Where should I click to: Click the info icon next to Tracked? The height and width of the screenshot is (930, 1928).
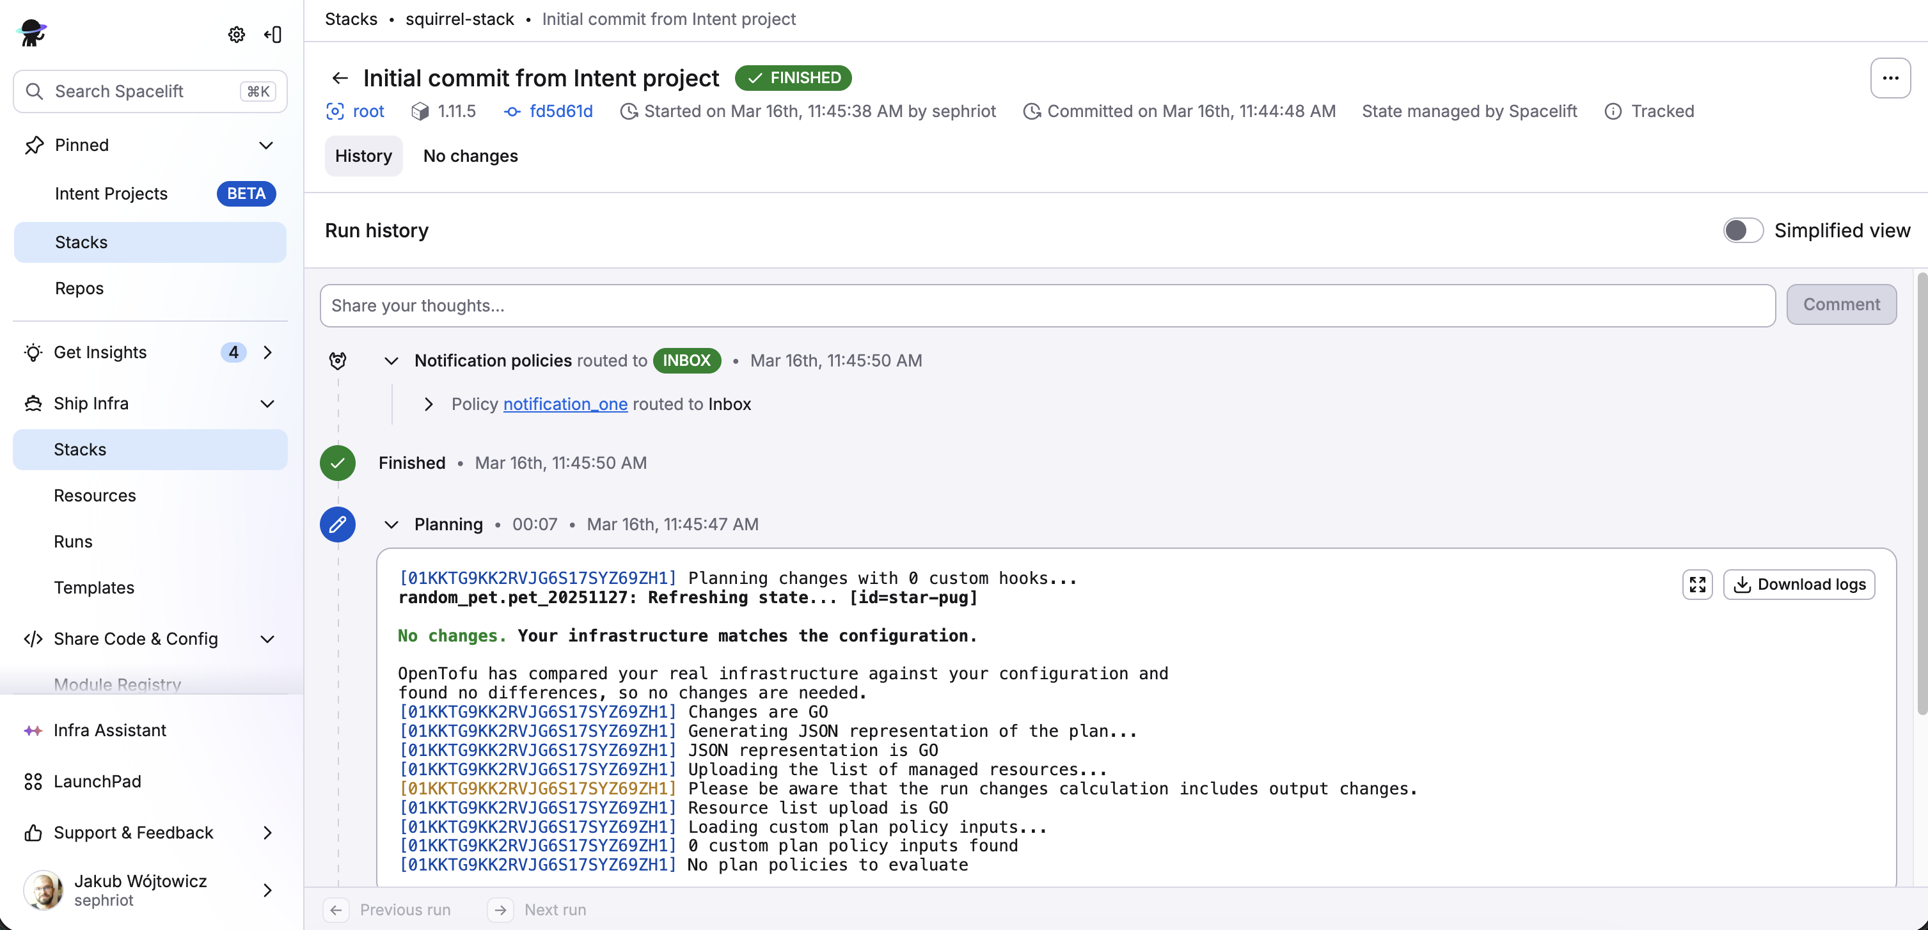point(1613,111)
